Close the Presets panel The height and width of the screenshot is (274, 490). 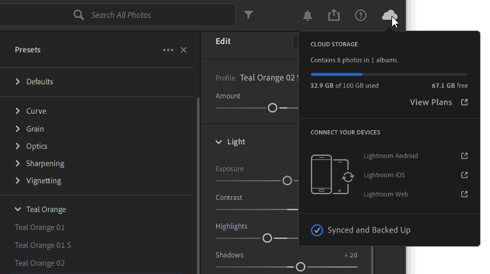coord(184,50)
